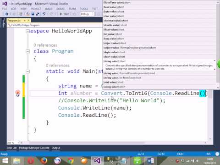Viewport: 220px width, 165px height.
Task: Click the lightbulb quick actions icon
Action: pyautogui.click(x=18, y=93)
